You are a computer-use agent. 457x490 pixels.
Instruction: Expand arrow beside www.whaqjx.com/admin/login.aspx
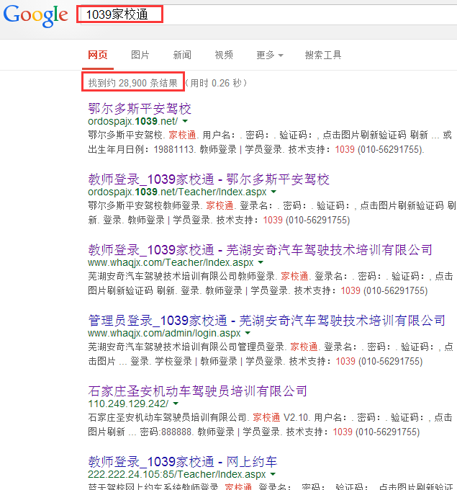[248, 333]
